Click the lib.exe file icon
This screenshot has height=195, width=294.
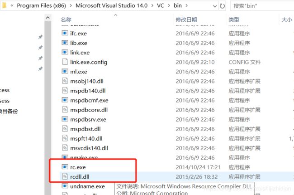65,43
